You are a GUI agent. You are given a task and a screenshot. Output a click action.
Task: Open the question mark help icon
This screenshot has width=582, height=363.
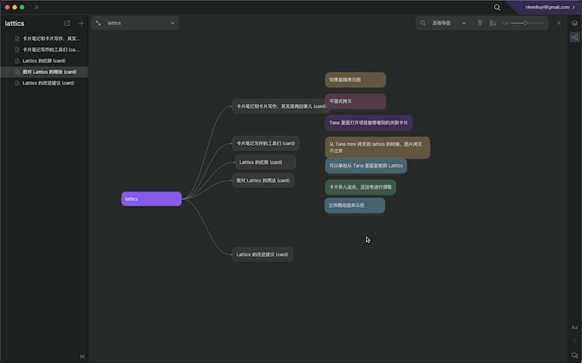(x=575, y=341)
